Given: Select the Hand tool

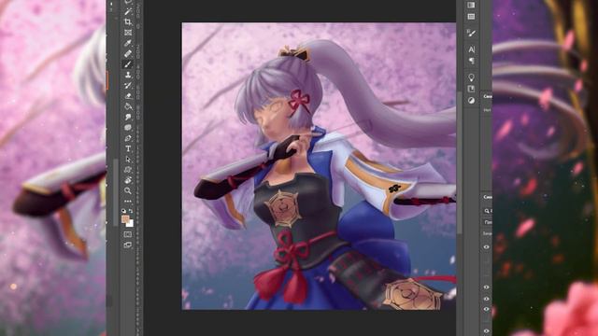Looking at the screenshot, I should (128, 180).
